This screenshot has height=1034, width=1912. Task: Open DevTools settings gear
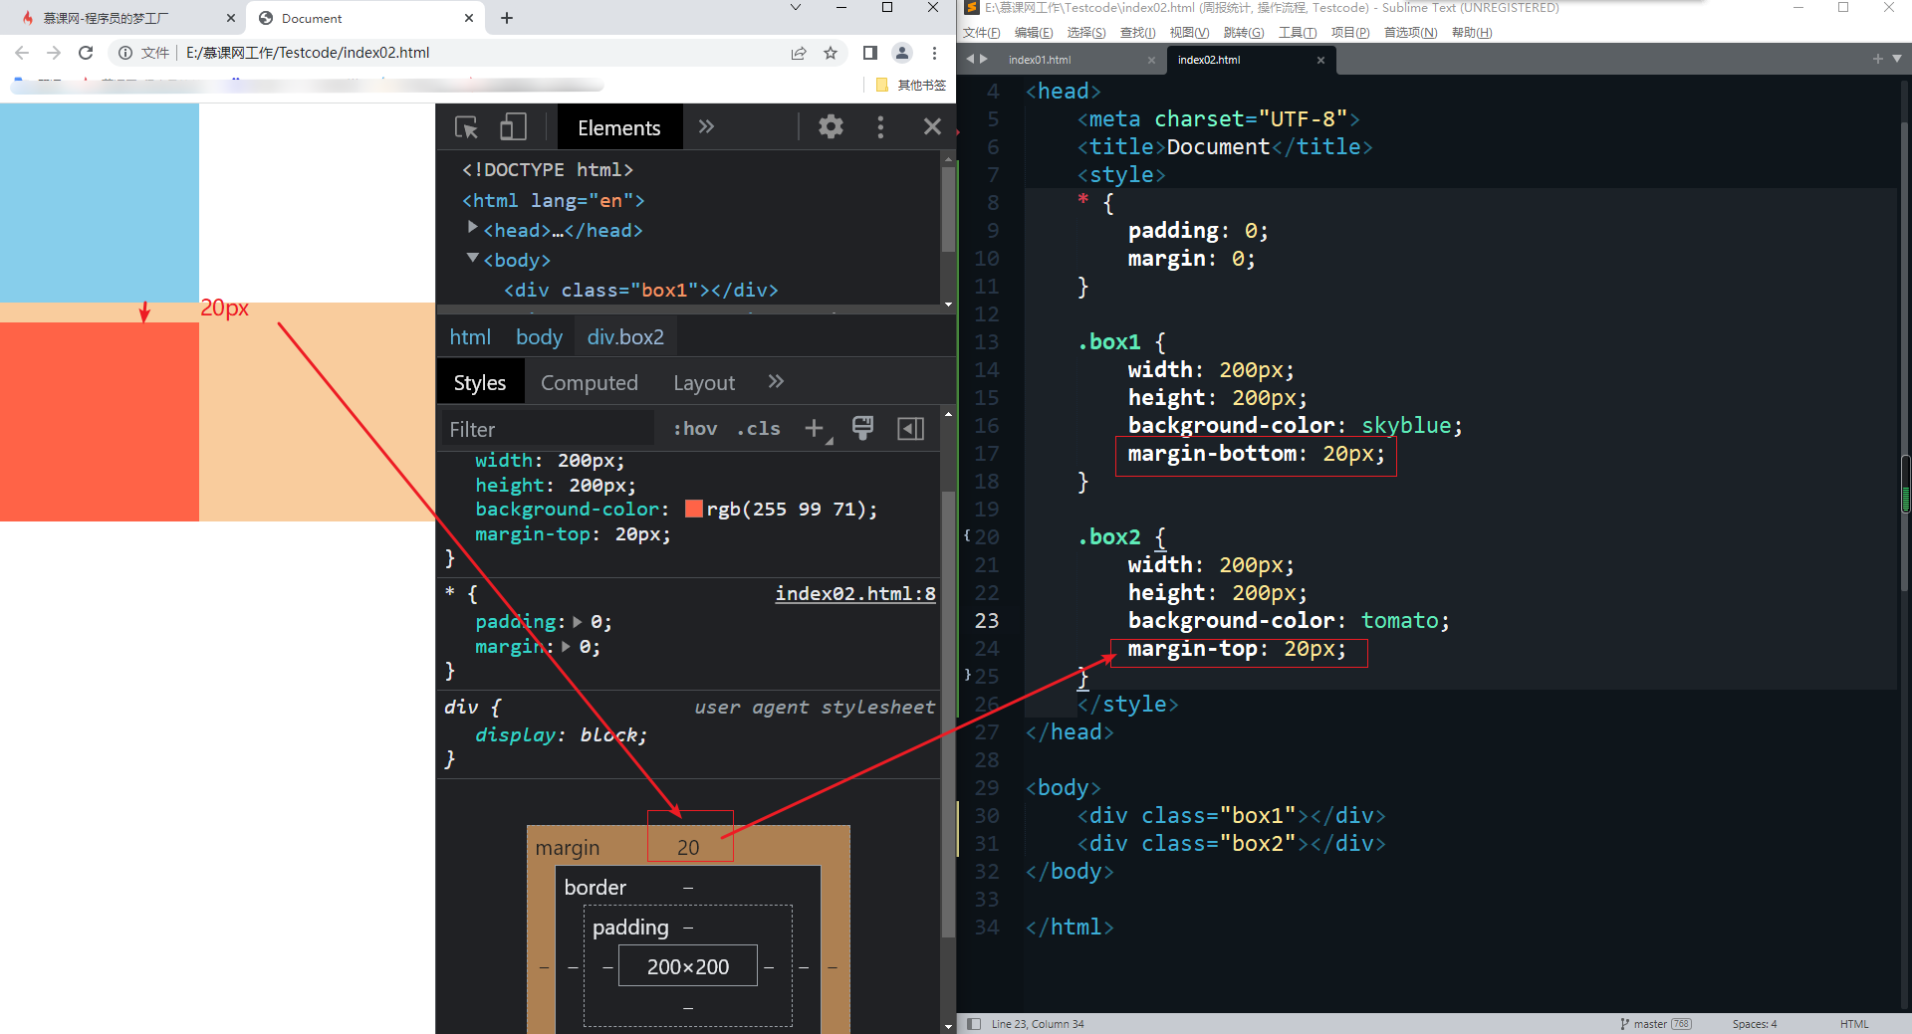click(x=831, y=126)
